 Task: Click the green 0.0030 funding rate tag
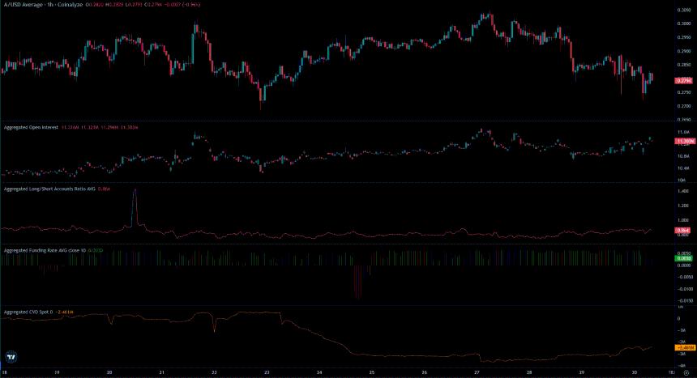coord(683,258)
